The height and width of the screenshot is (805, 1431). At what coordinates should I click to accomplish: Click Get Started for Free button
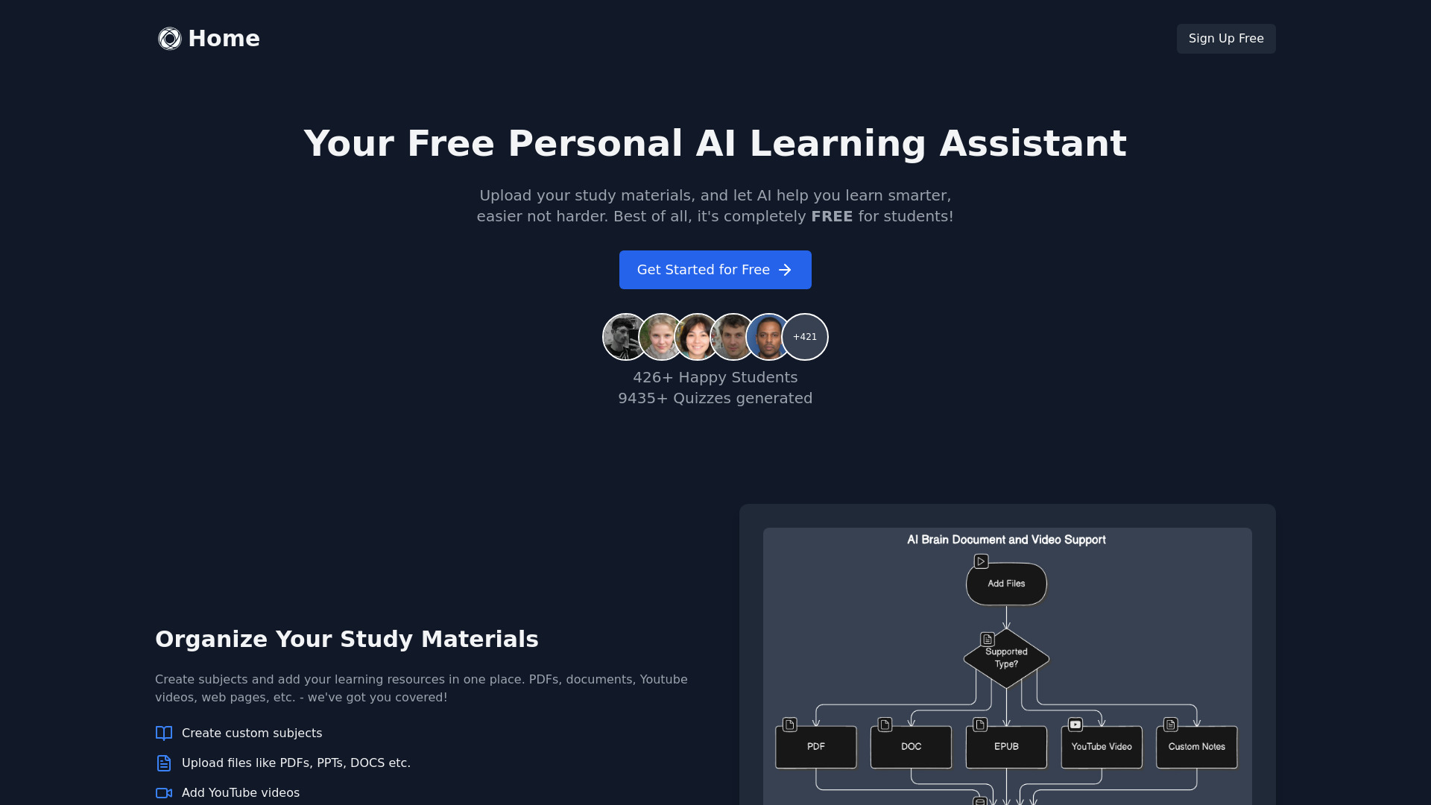click(715, 269)
